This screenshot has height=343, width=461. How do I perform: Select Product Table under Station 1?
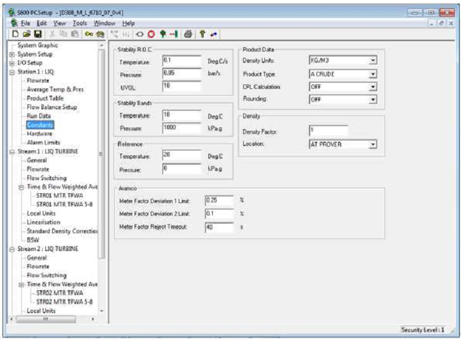click(x=45, y=98)
